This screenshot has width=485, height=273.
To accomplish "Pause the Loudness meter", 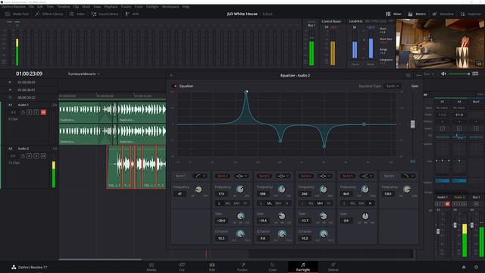I will tap(355, 64).
